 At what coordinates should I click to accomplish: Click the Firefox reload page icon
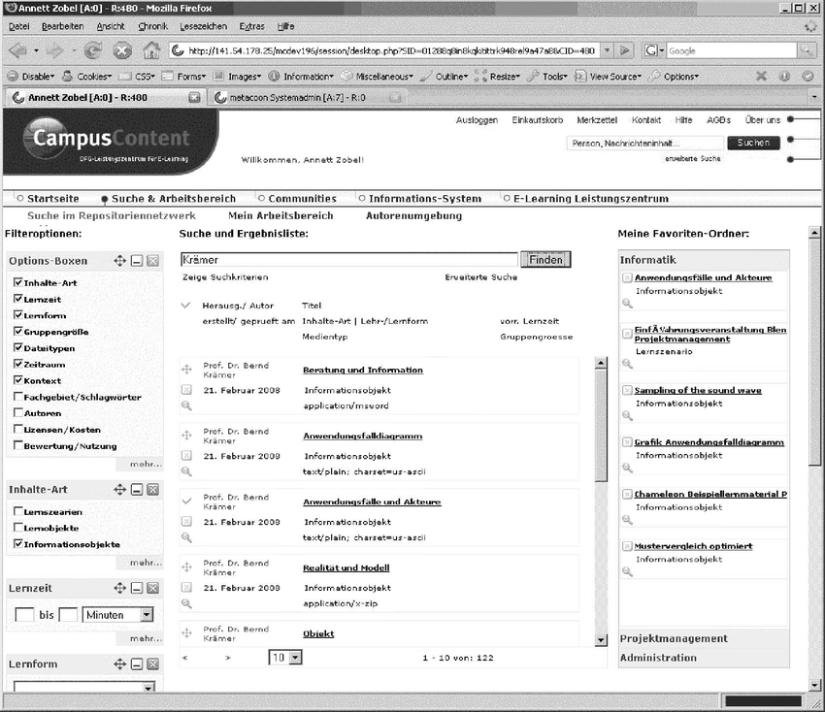(93, 50)
